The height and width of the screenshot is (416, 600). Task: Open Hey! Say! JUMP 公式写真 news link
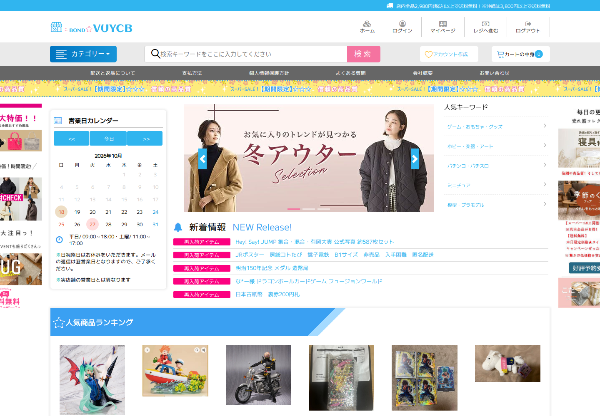pyautogui.click(x=315, y=242)
